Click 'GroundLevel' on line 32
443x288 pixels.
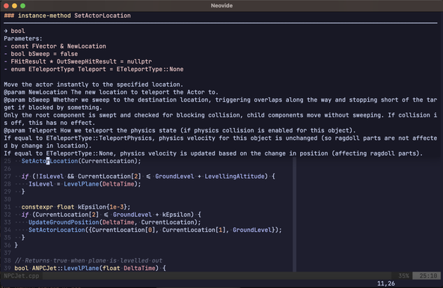pyautogui.click(x=132, y=215)
